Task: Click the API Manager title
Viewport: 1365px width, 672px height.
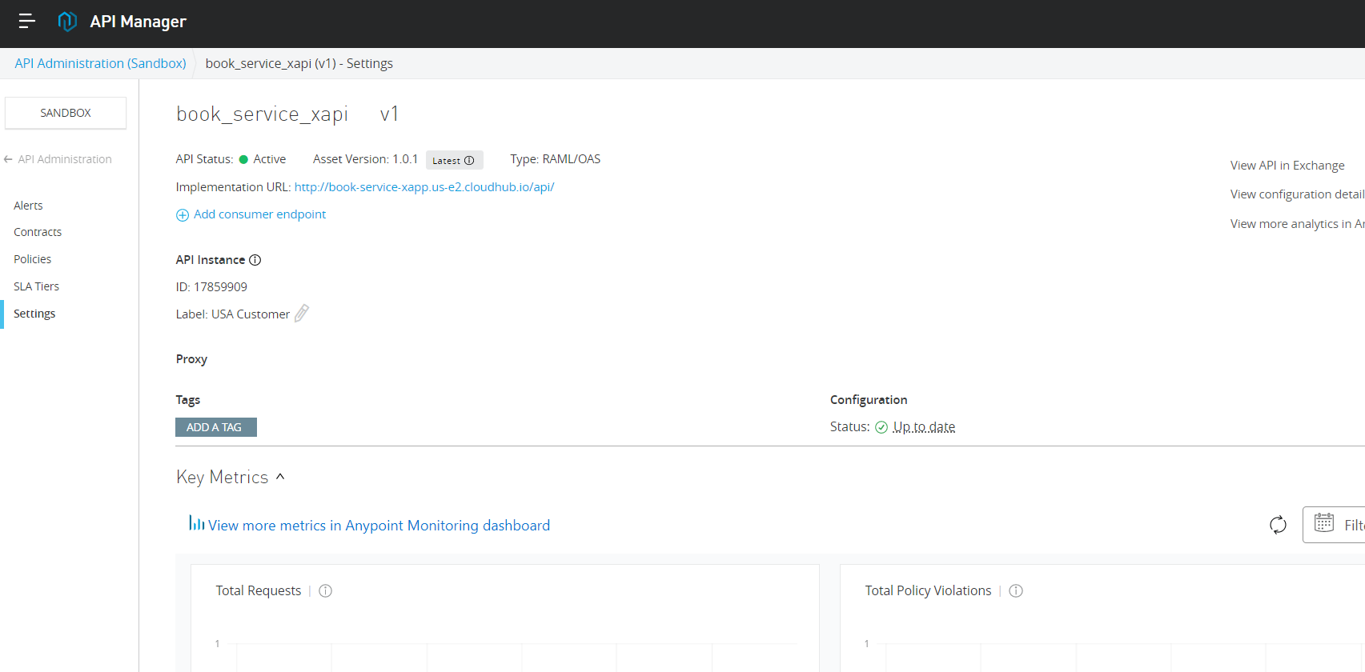Action: click(139, 22)
